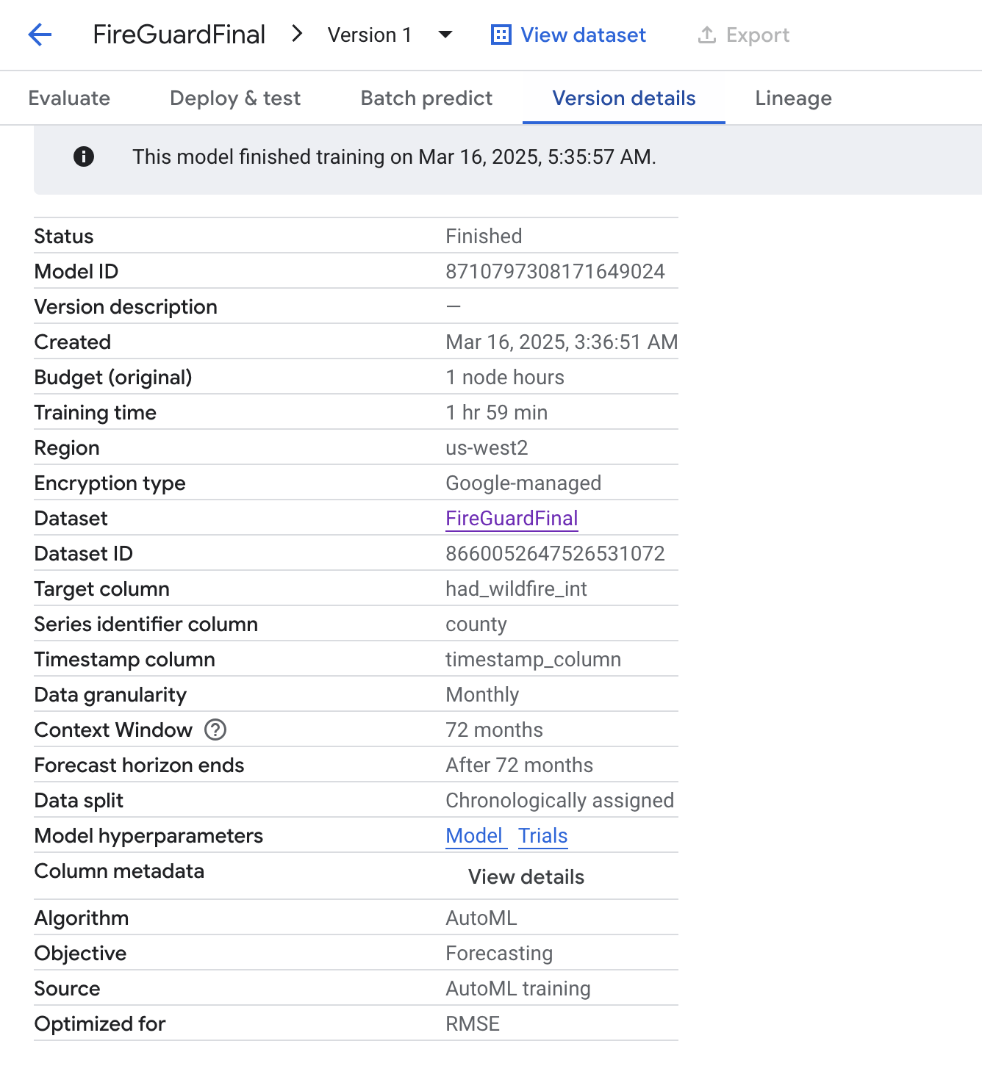
Task: Click the info icon in training banner
Action: click(84, 156)
